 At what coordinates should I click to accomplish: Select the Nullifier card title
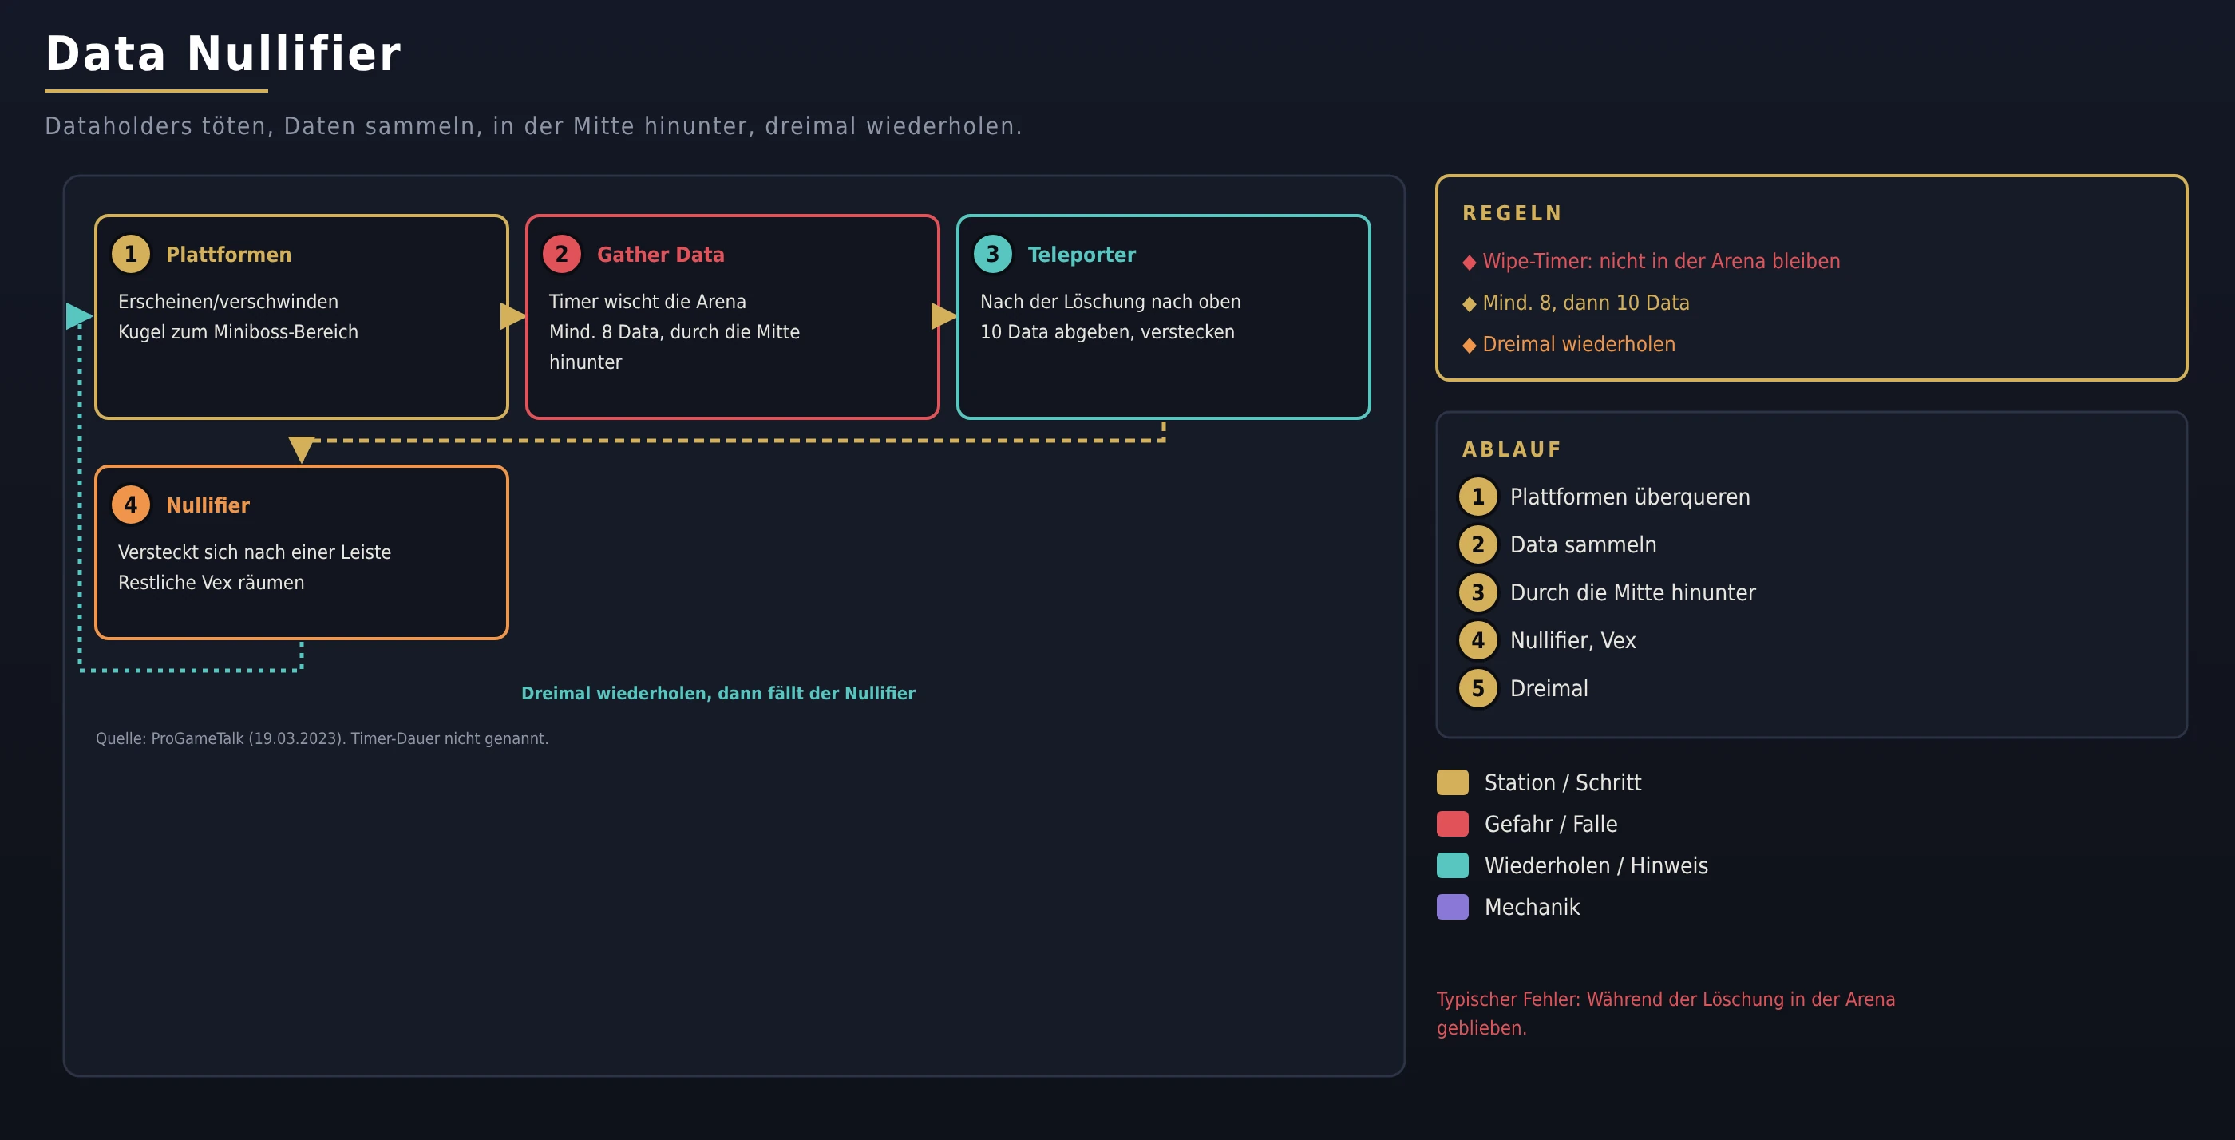point(208,505)
